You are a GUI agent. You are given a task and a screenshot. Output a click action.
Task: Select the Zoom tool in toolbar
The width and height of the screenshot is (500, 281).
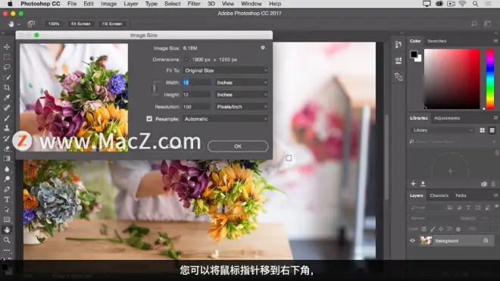(x=7, y=240)
